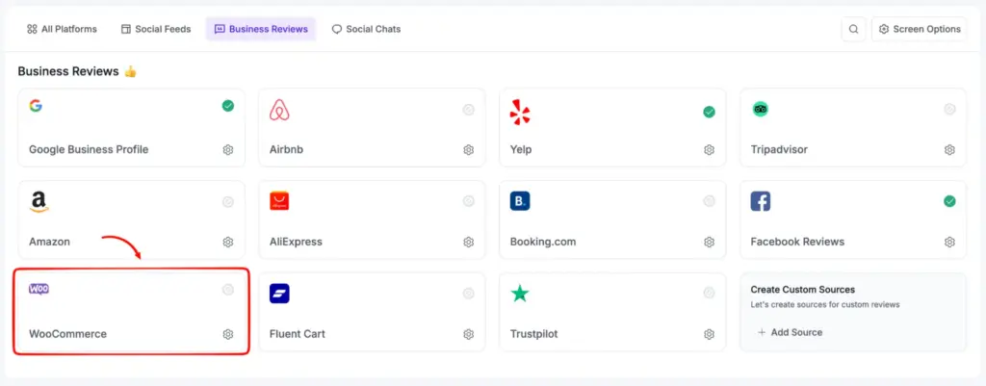986x386 pixels.
Task: Click the Yelp logo icon
Action: tap(520, 112)
